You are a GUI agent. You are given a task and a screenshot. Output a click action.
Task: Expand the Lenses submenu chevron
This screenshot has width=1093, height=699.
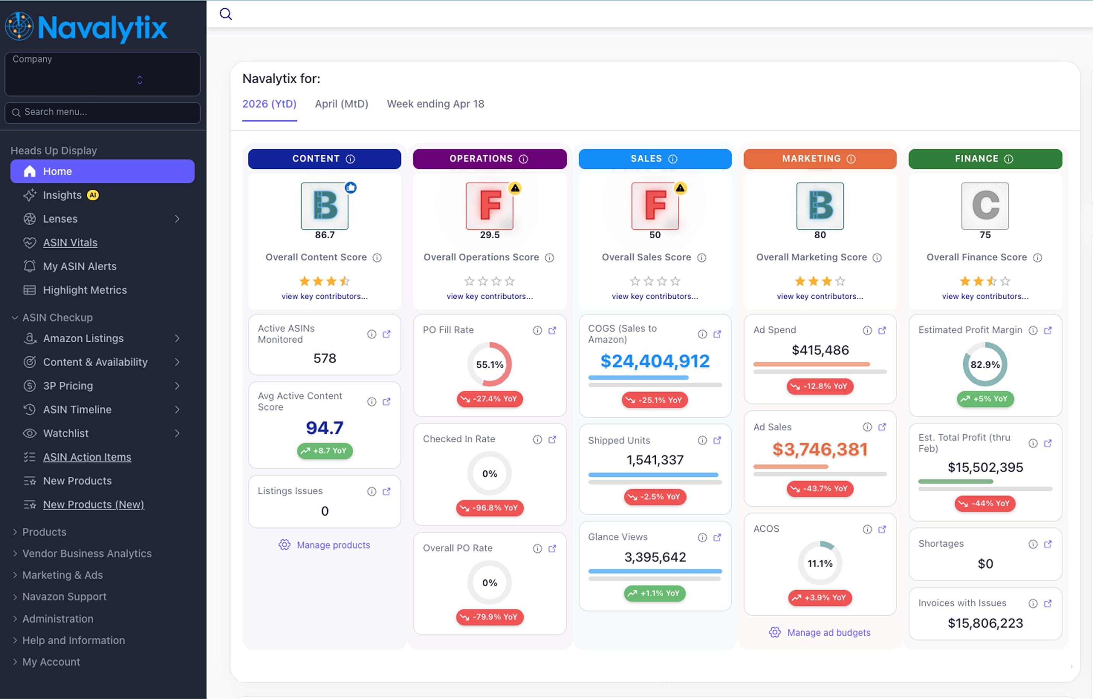click(177, 219)
